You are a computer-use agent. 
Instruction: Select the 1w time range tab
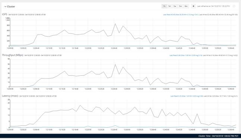tap(175, 6)
